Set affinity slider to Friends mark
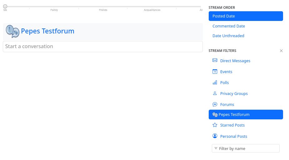289x160 pixels. pos(103,7)
